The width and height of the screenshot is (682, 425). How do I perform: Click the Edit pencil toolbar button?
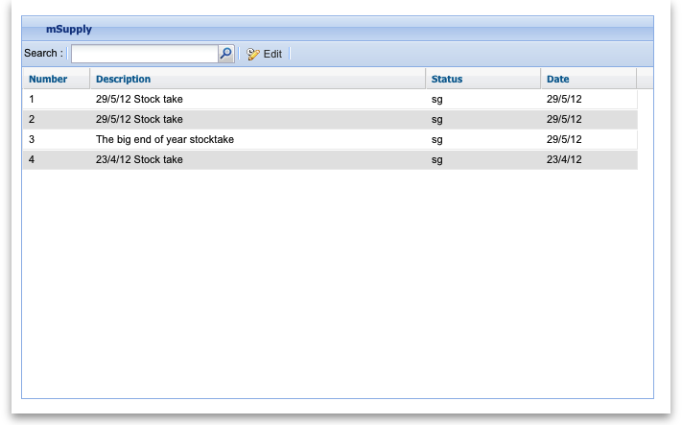(x=265, y=54)
